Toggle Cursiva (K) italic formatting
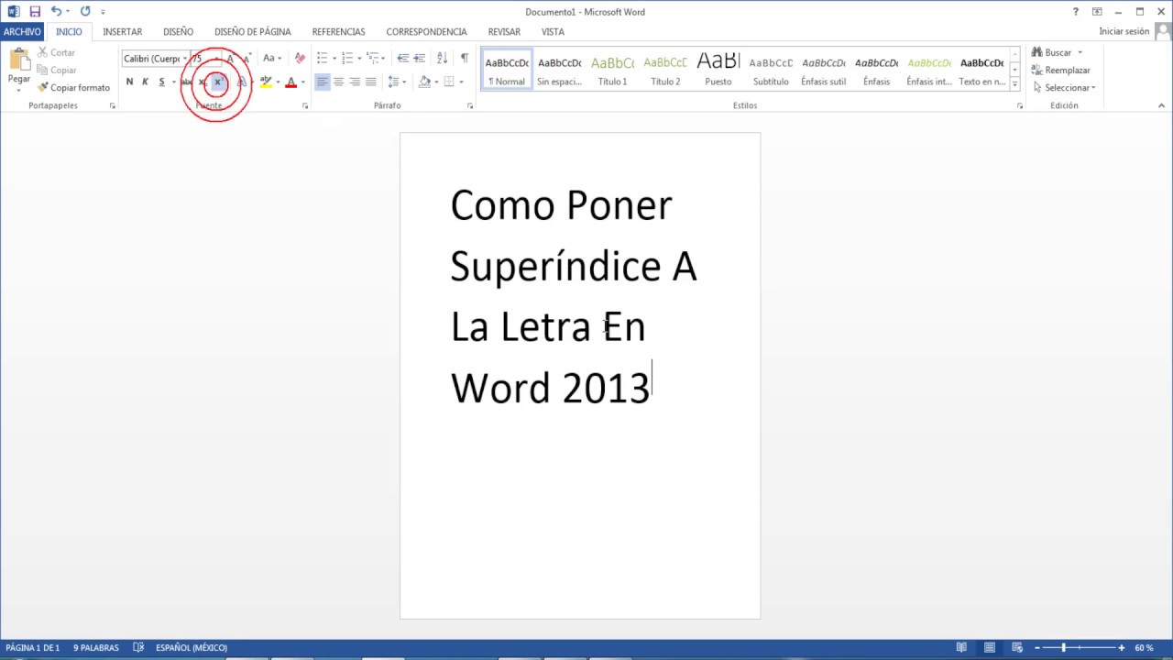 tap(145, 82)
